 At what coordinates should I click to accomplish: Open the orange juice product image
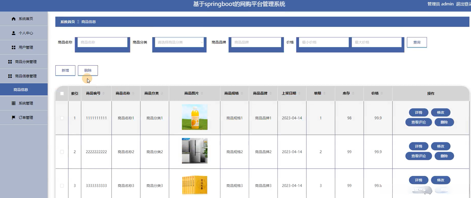[x=195, y=117]
